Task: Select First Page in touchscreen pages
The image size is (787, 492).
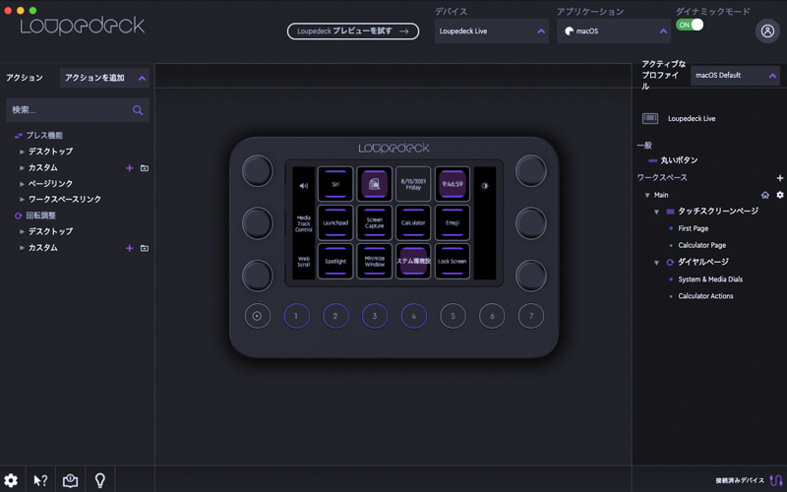Action: [x=694, y=228]
